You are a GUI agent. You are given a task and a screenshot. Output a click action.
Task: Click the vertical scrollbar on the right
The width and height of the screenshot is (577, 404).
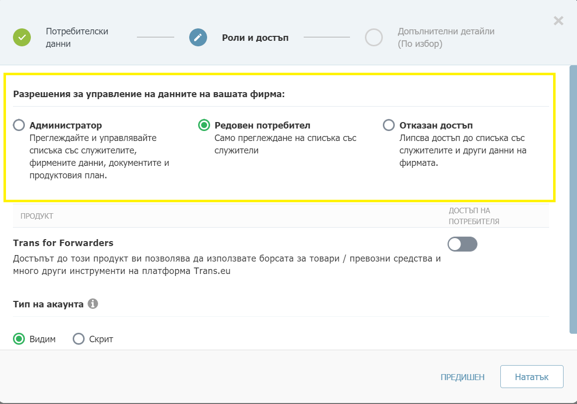tap(573, 199)
